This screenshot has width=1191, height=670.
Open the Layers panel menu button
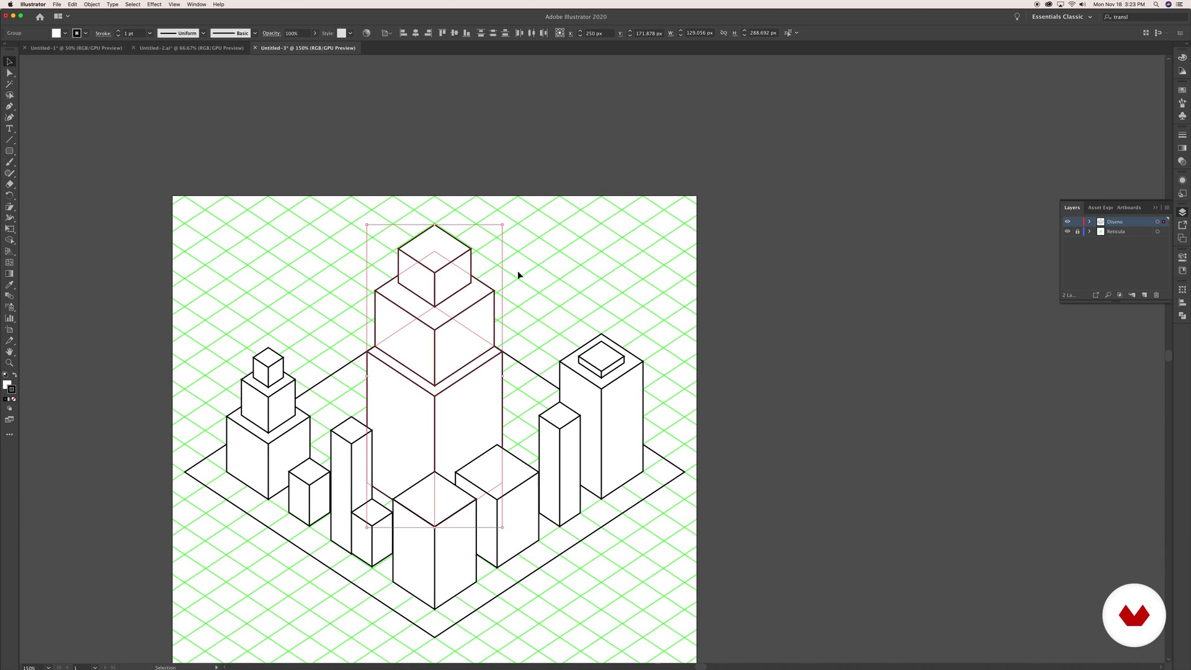pyautogui.click(x=1167, y=208)
